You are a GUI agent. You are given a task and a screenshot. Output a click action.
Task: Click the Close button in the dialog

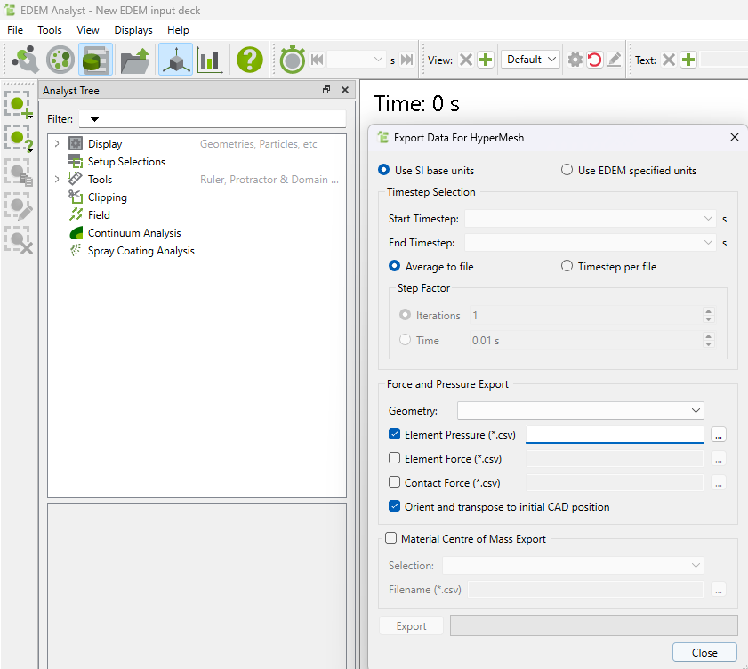coord(704,652)
